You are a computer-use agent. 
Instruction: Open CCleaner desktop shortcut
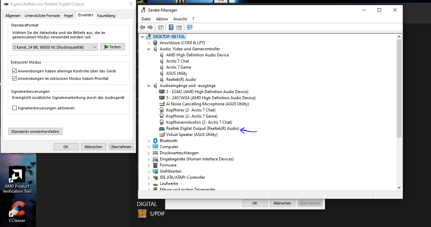(17, 212)
